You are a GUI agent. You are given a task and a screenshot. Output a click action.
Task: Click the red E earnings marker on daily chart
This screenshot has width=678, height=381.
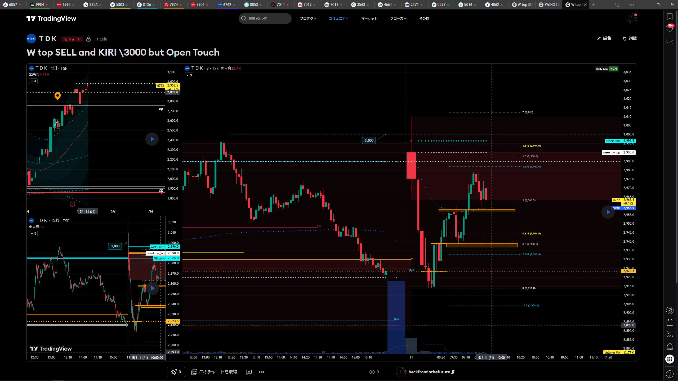[x=72, y=204]
